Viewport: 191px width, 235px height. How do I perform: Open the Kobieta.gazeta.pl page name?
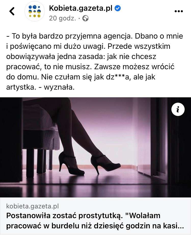coord(81,8)
